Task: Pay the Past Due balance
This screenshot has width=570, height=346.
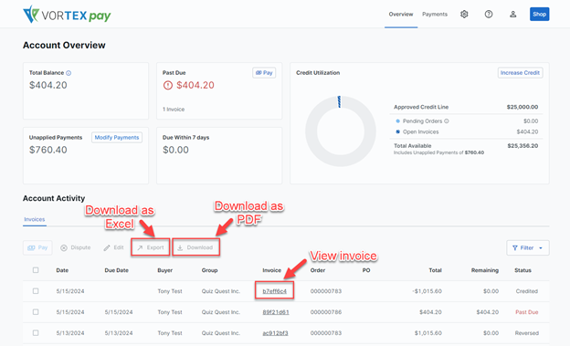Action: (264, 73)
